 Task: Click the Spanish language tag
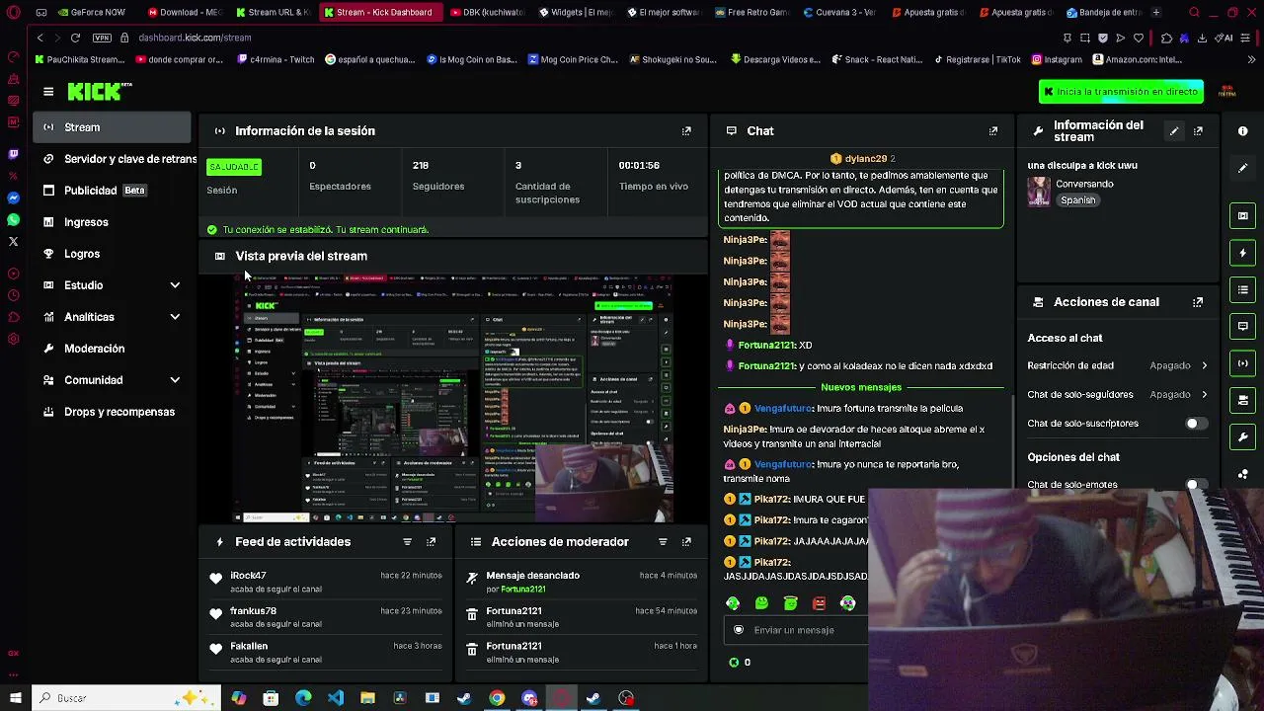pyautogui.click(x=1077, y=200)
